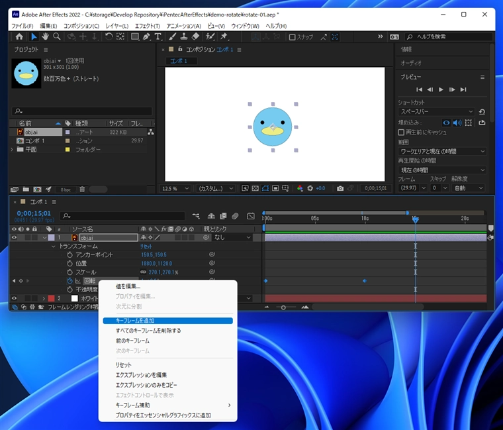Take a snapshot with the camera icon
Viewport: 503px width, 430px height.
point(340,189)
